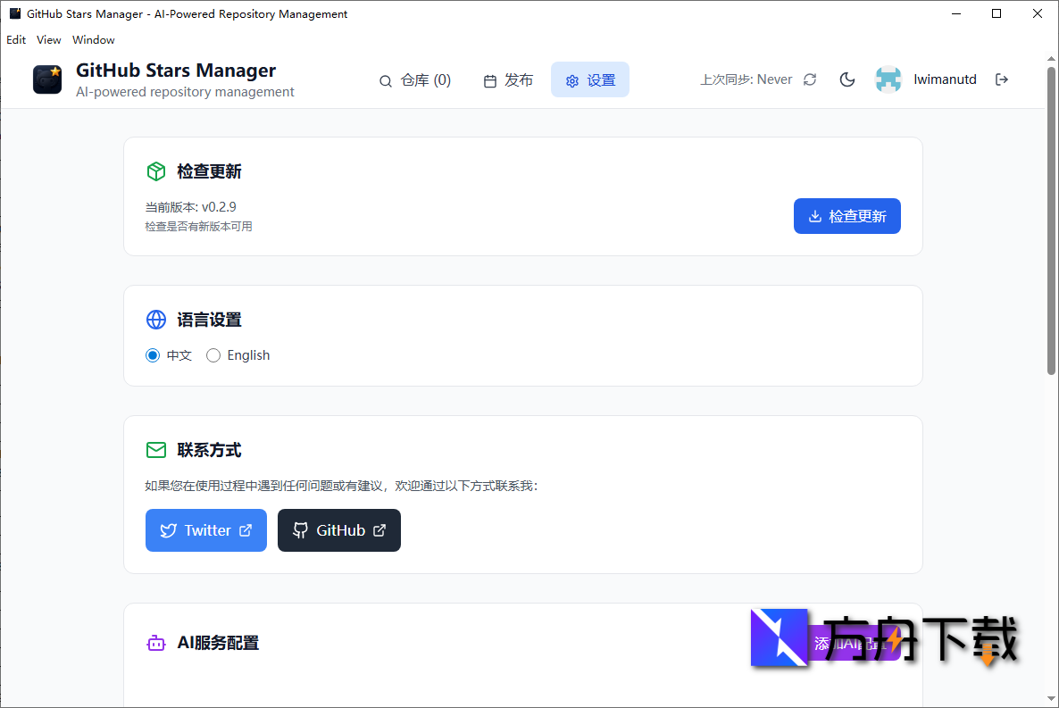Click the AI robot icon beside AI服务配置
This screenshot has width=1059, height=708.
click(156, 643)
